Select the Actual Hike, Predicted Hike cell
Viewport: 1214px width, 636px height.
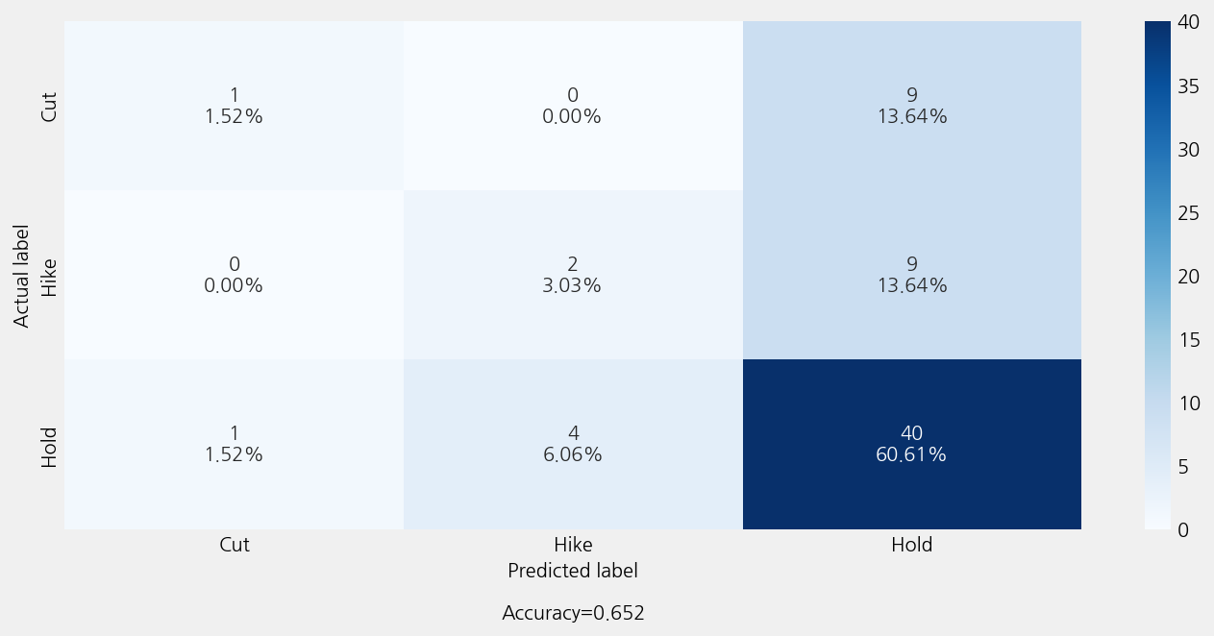(573, 275)
